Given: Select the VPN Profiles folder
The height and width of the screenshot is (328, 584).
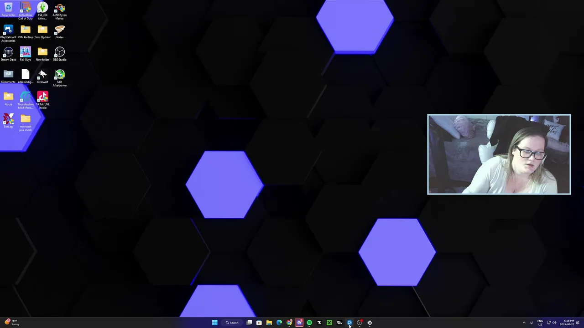Looking at the screenshot, I should (25, 32).
